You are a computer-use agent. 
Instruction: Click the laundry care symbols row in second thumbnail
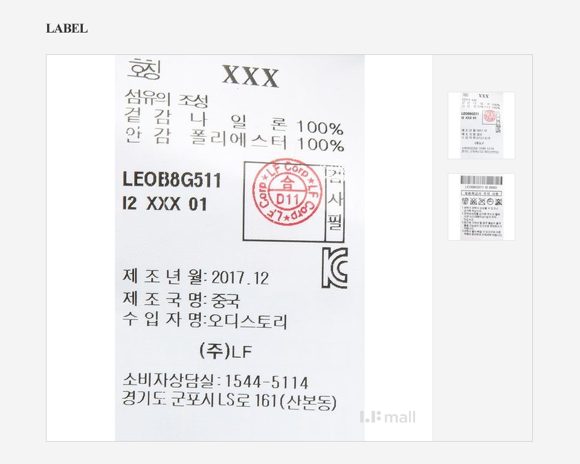point(482,202)
